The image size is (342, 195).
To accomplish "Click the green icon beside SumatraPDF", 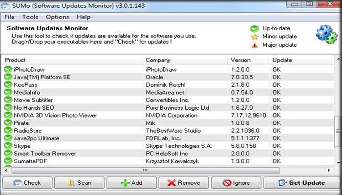I will pyautogui.click(x=8, y=161).
